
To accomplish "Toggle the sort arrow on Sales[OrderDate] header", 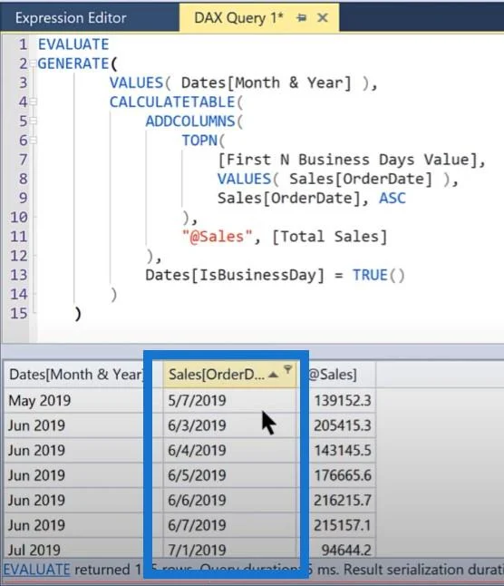I will click(x=274, y=375).
